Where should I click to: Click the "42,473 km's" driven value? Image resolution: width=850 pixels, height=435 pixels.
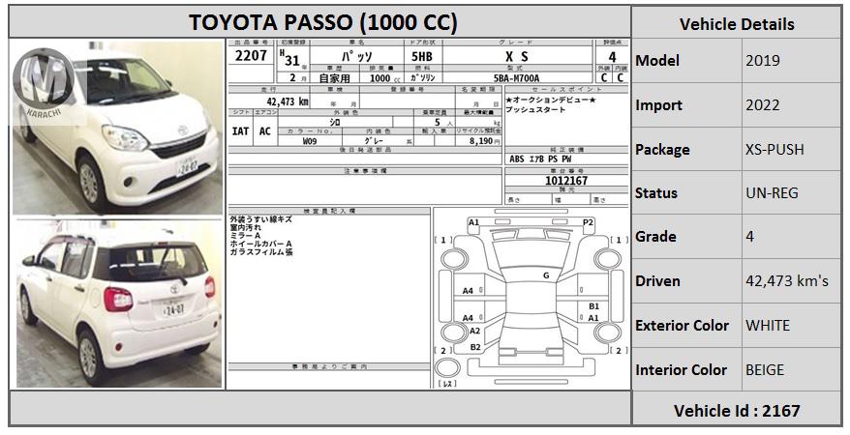(787, 280)
